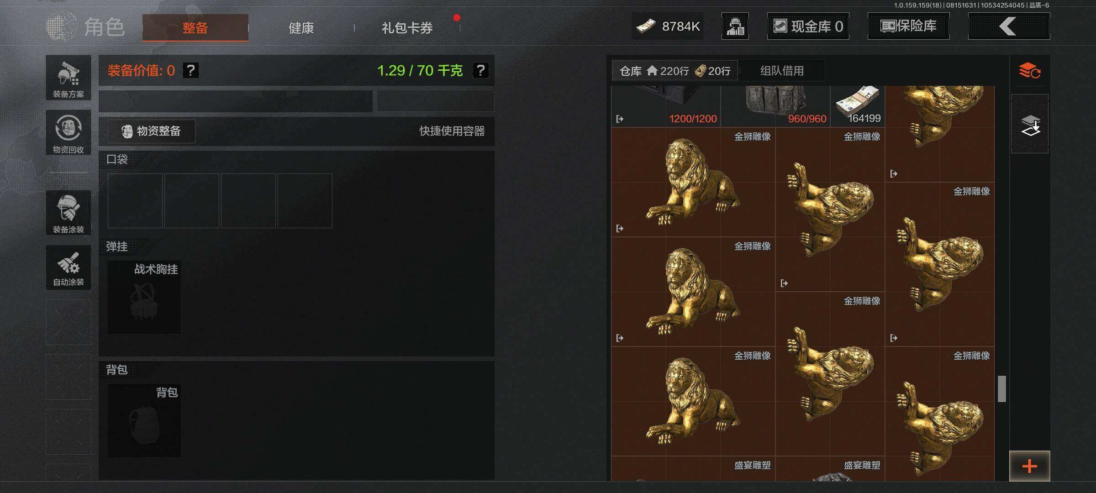Switch to the 礼包卡券 tab

[x=407, y=28]
